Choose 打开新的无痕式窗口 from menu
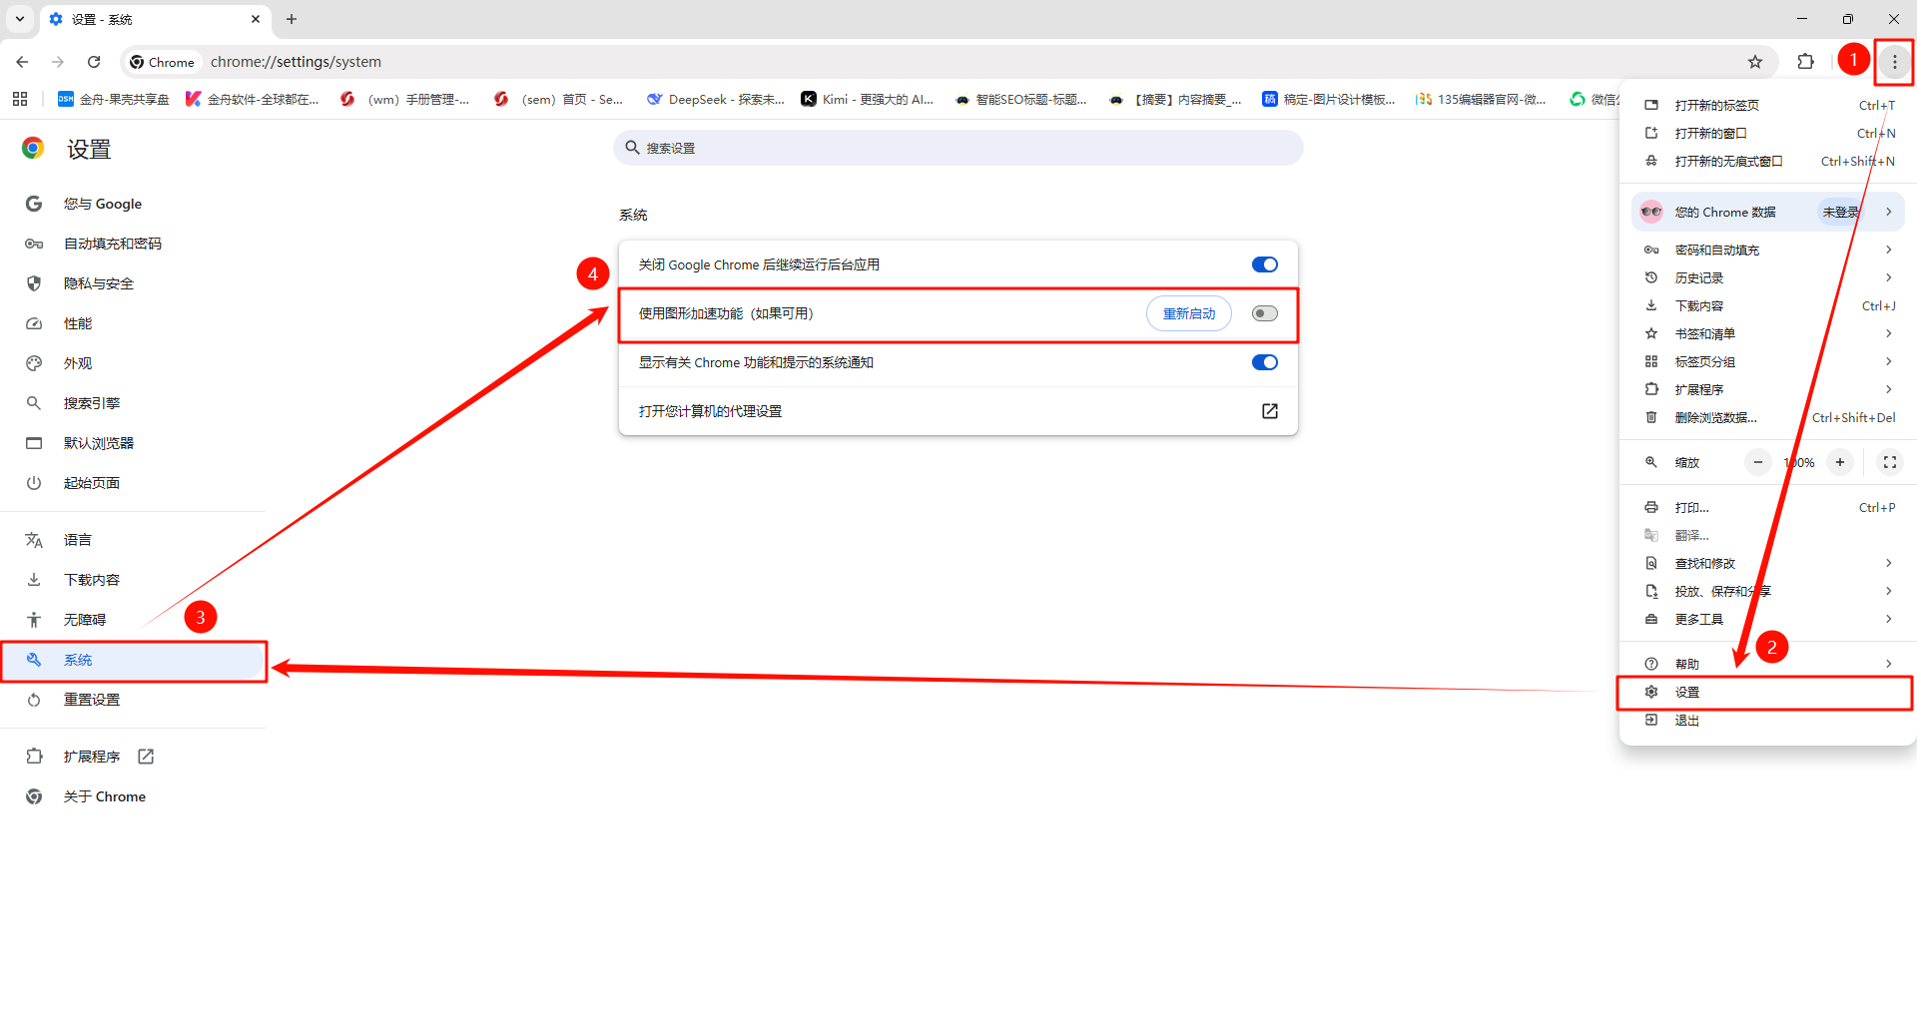Screen dimensions: 1917x1029 1728,161
